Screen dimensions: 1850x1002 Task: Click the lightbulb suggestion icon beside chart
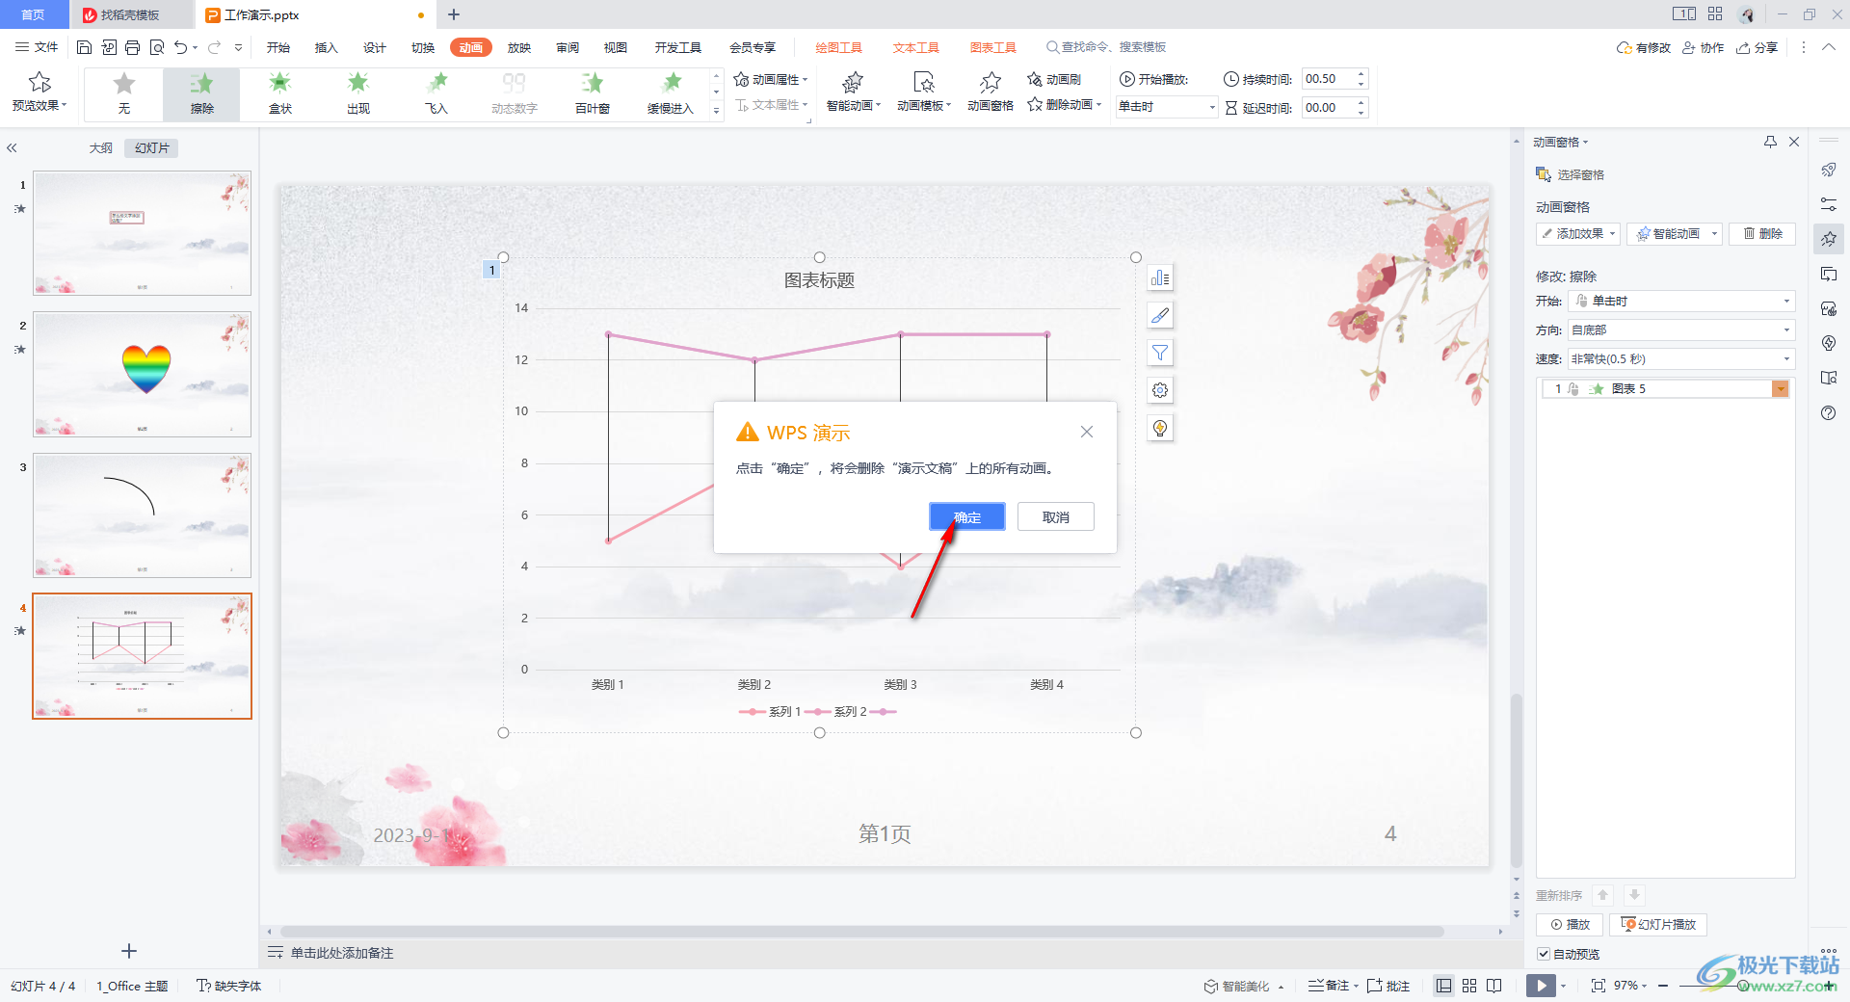coord(1160,428)
